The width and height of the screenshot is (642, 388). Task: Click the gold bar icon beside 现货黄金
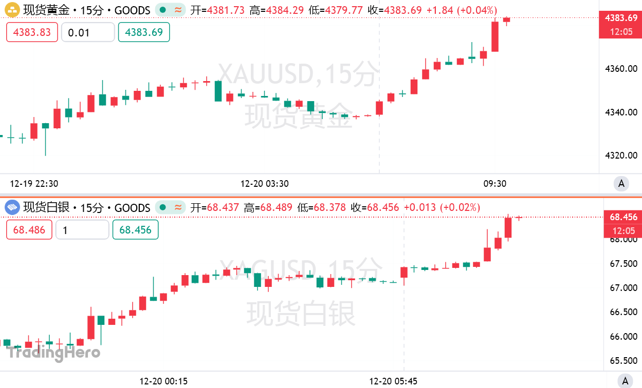click(x=12, y=10)
